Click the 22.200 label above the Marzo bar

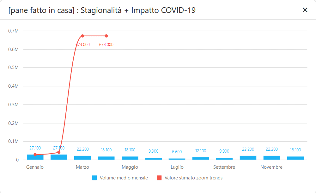tap(82, 149)
